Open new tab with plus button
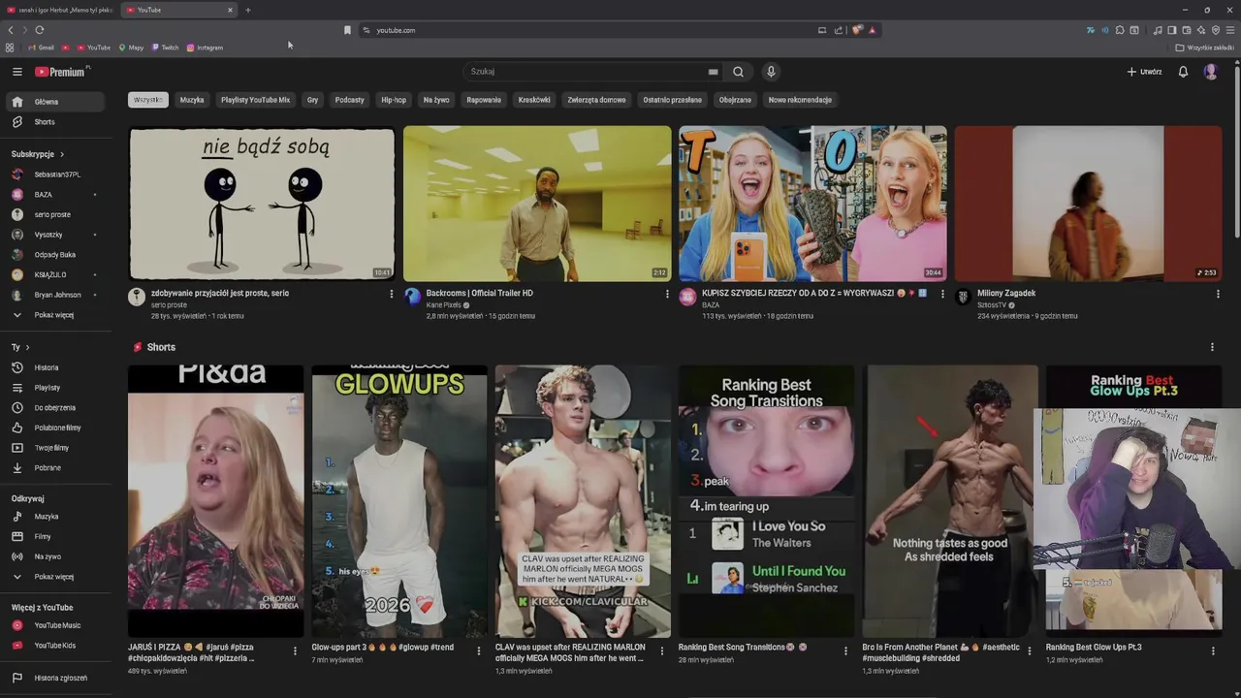The height and width of the screenshot is (698, 1241). (247, 10)
